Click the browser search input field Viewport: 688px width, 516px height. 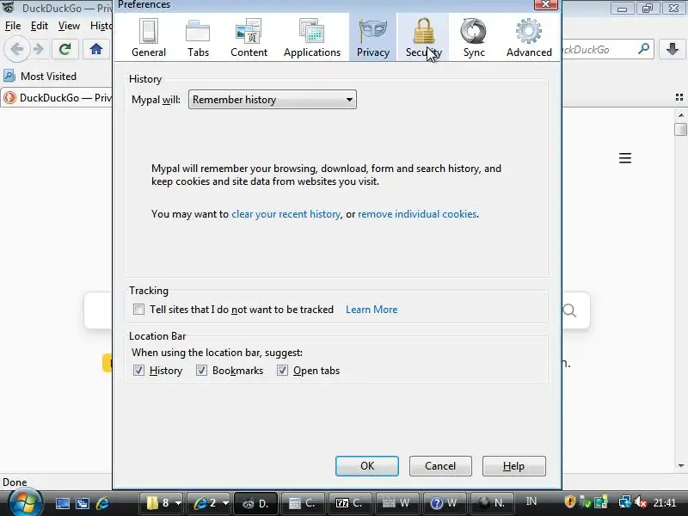pos(598,49)
